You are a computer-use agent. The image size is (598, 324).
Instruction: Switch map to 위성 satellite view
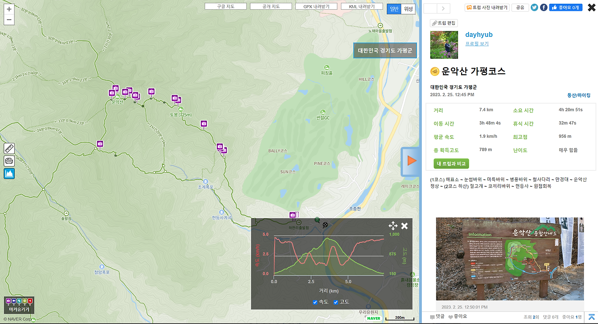coord(408,9)
